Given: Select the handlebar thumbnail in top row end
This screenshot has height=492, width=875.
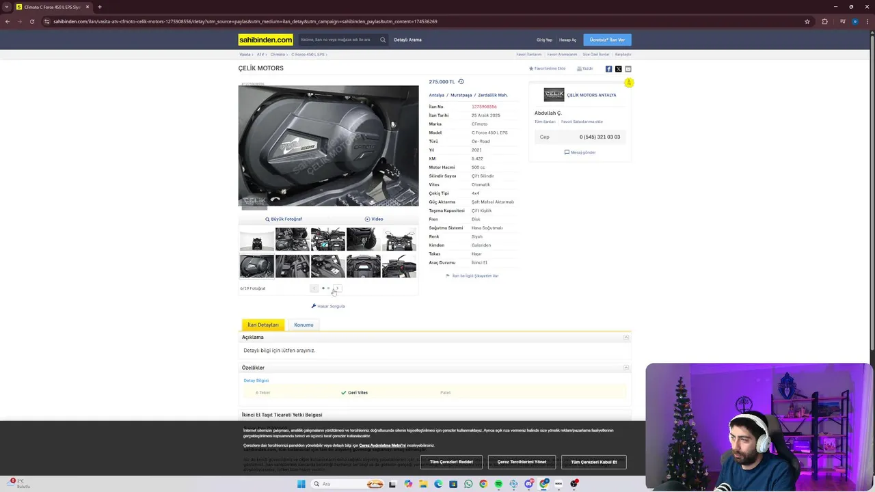Looking at the screenshot, I should coord(399,240).
